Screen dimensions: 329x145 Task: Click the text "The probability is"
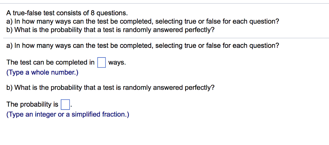tap(32, 104)
